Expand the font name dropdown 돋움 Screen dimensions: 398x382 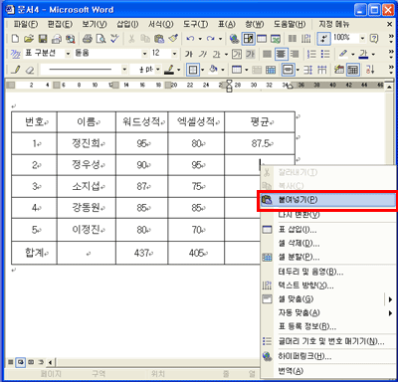pyautogui.click(x=145, y=54)
